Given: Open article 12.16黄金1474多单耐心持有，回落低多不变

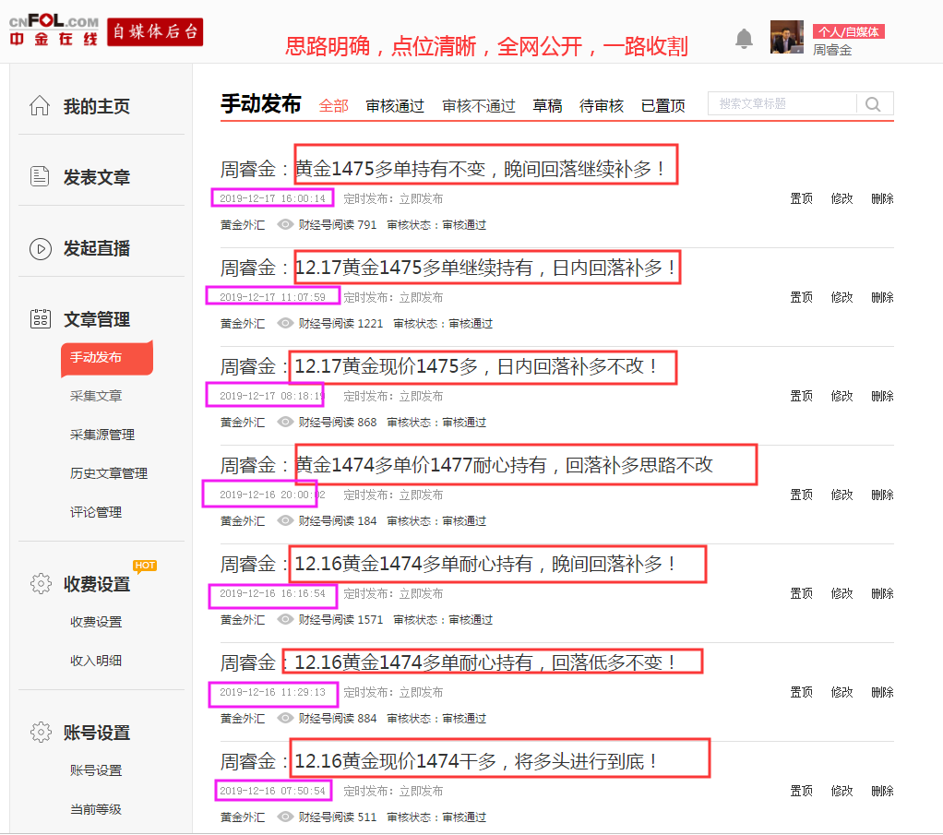Looking at the screenshot, I should (x=448, y=662).
